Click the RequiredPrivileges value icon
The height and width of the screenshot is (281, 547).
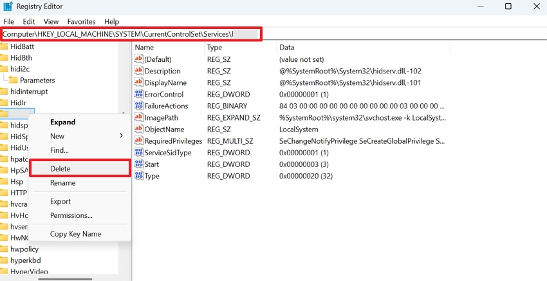point(138,141)
